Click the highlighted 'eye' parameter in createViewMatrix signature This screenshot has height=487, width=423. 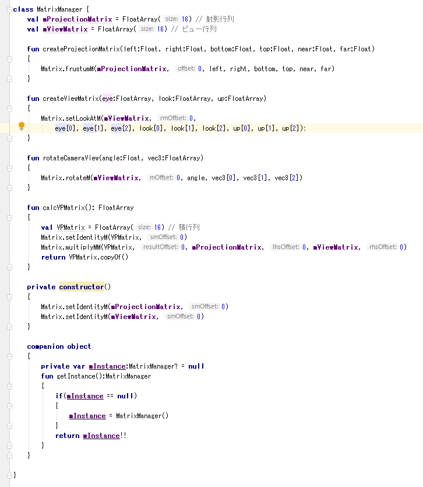107,99
